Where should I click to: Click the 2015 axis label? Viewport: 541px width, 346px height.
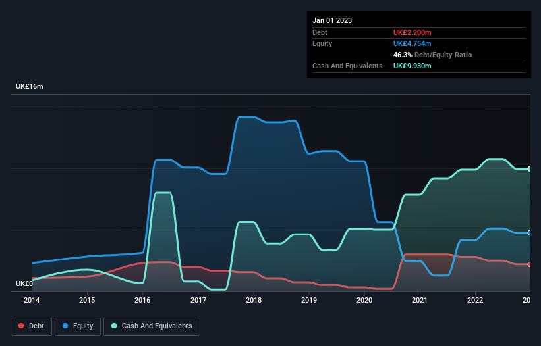87,300
